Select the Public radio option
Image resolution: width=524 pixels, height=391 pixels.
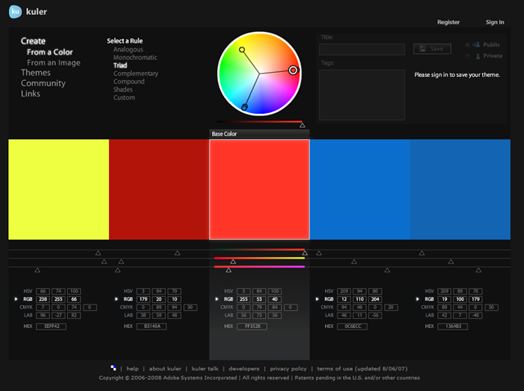tap(468, 45)
